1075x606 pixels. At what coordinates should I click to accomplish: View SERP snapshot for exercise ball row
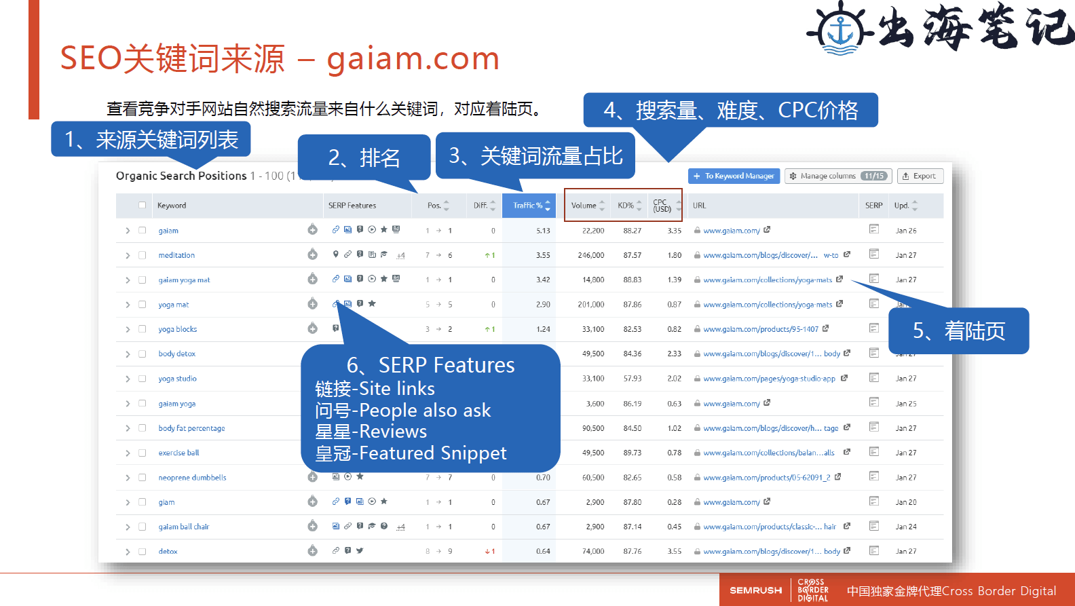coord(874,451)
